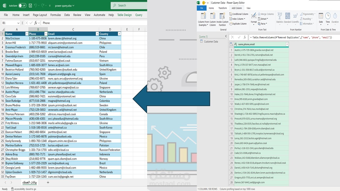The height and width of the screenshot is (191, 340).
Task: Open the Phone column filter dropdown
Action: click(46, 34)
